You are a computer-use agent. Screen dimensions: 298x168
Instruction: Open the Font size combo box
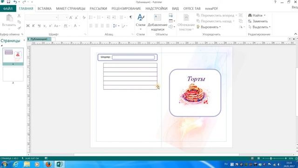click(63, 18)
